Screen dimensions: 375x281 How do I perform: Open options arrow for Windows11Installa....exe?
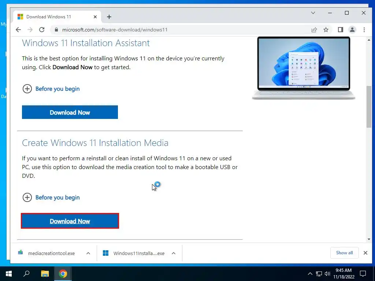tap(174, 253)
